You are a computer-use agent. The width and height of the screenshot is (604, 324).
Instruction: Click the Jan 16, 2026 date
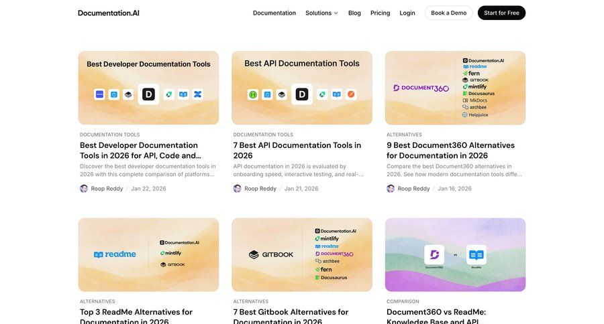(454, 188)
